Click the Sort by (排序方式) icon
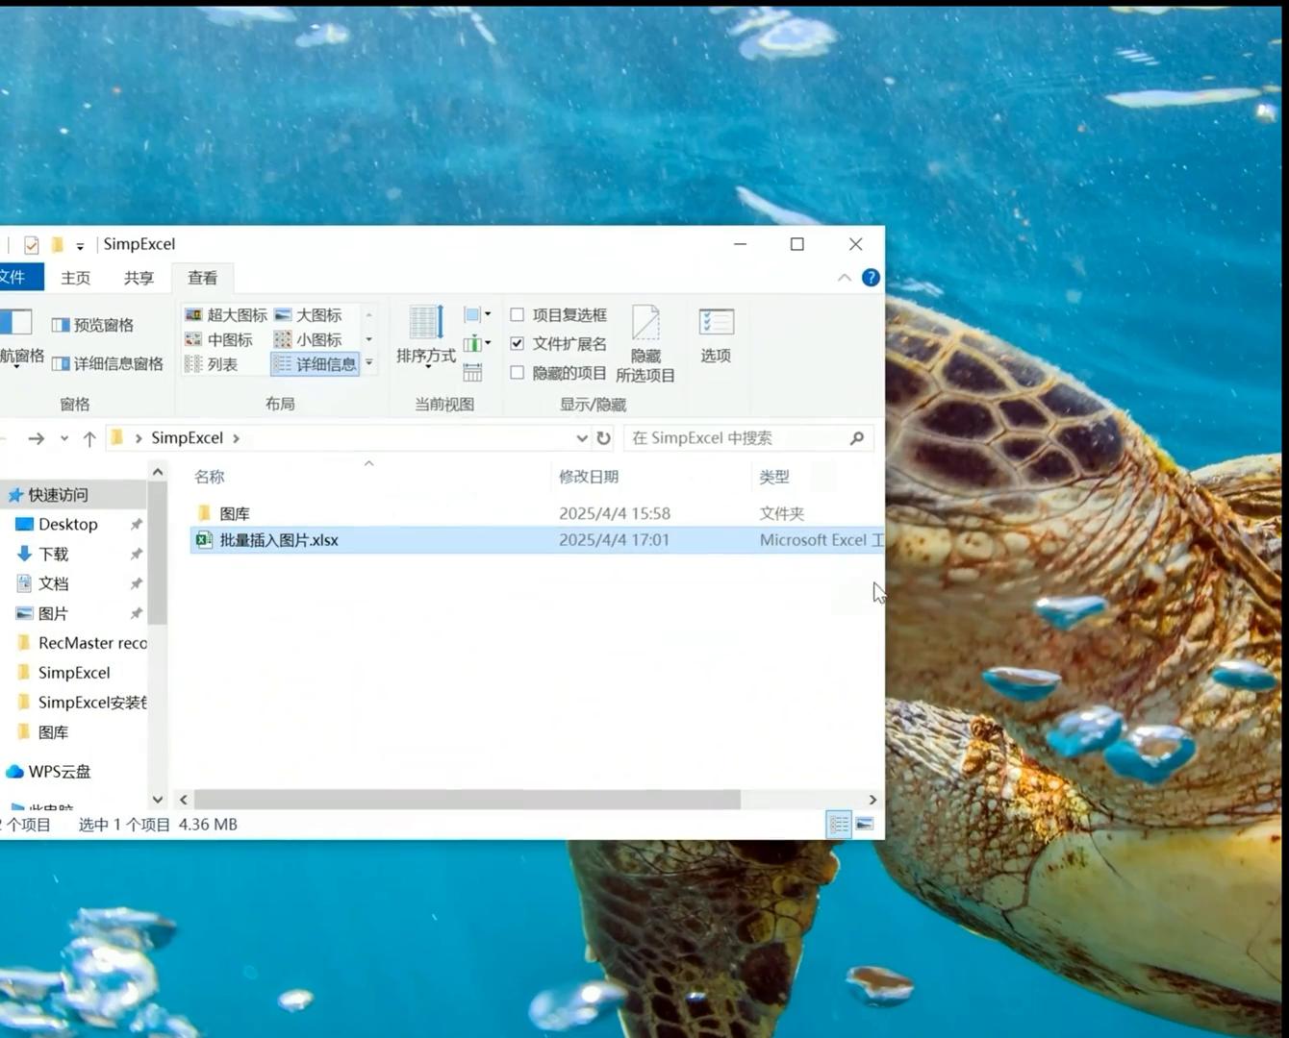Image resolution: width=1289 pixels, height=1038 pixels. point(425,334)
